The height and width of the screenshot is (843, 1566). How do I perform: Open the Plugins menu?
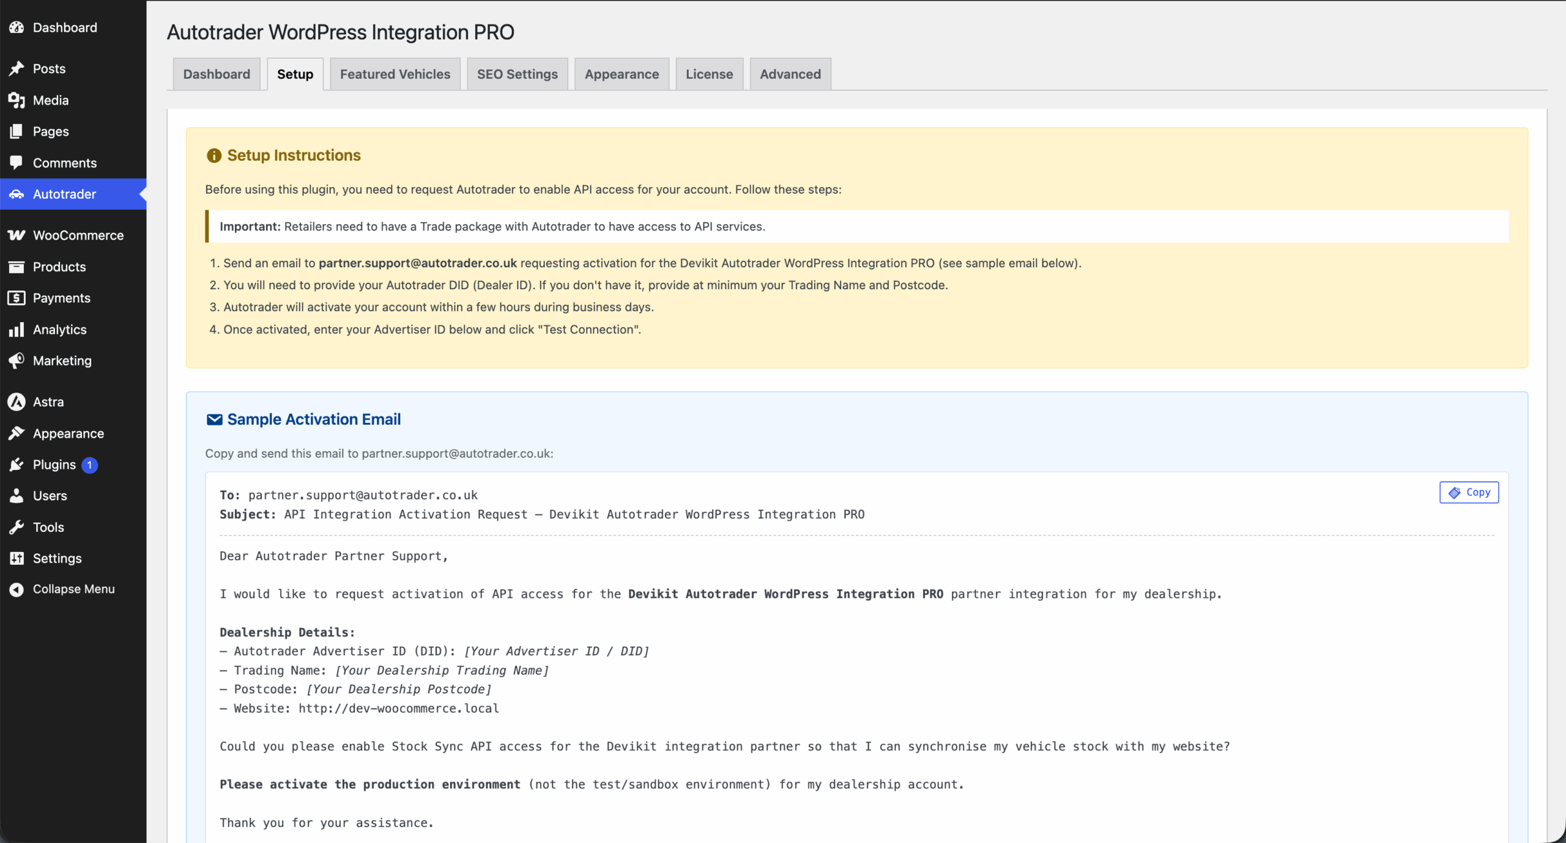coord(73,465)
